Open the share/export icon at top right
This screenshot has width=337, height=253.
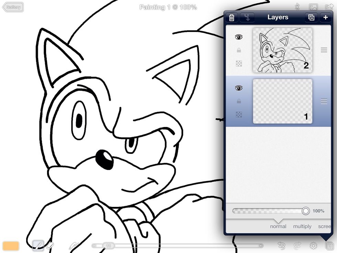click(x=329, y=6)
